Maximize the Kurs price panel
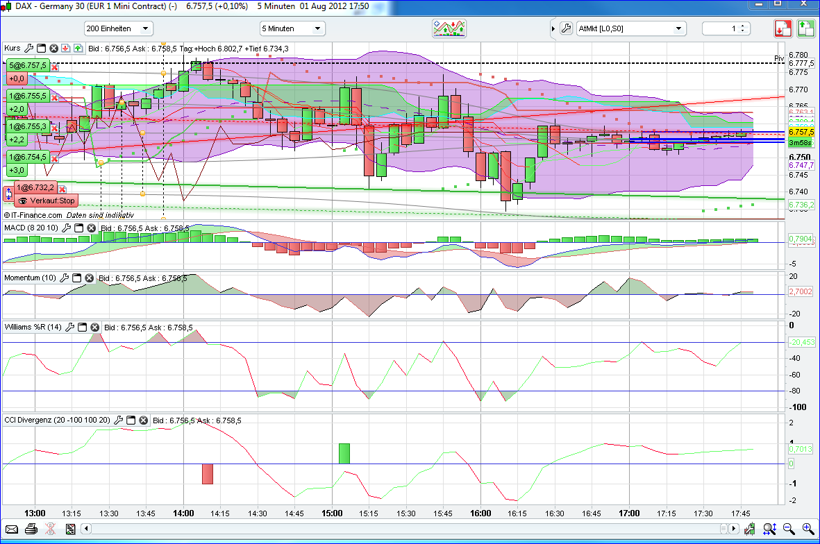The image size is (820, 544). [x=42, y=48]
